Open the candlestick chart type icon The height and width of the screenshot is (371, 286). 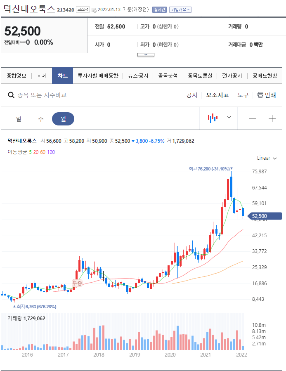tap(213, 118)
